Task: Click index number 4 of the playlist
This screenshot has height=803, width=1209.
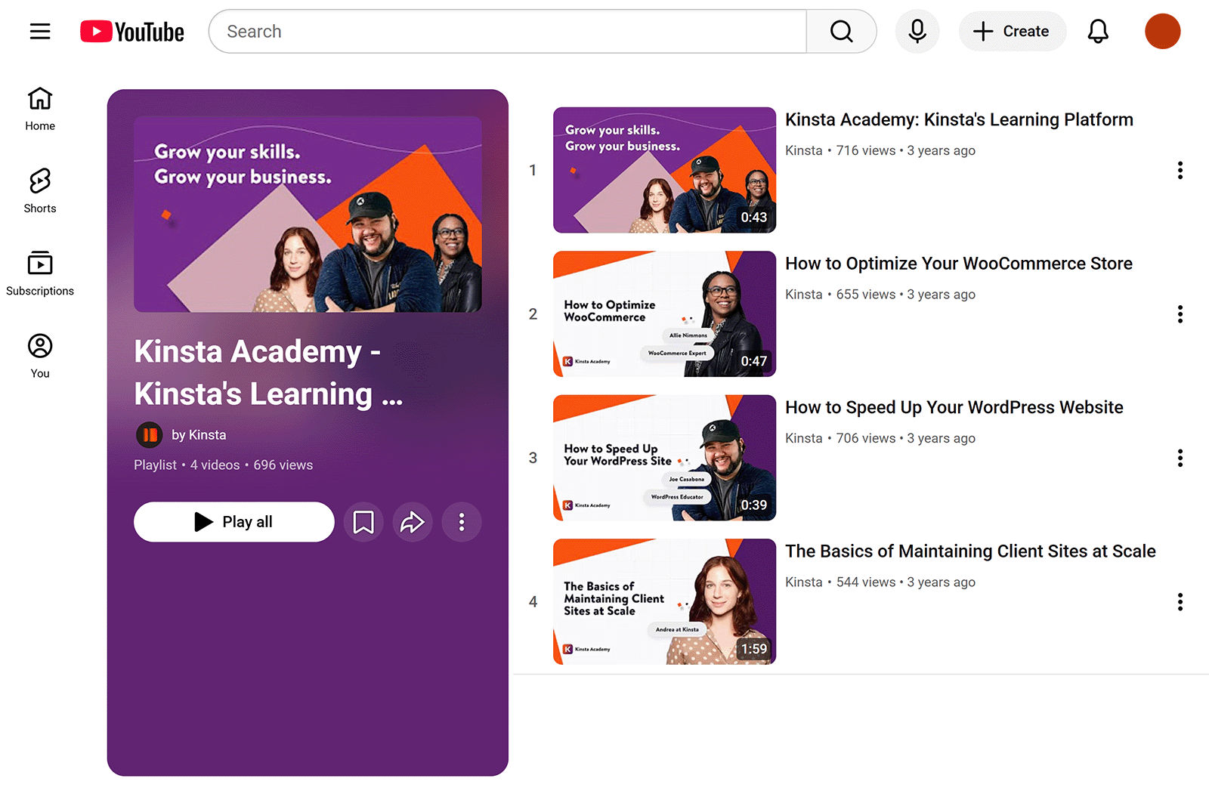Action: tap(533, 602)
